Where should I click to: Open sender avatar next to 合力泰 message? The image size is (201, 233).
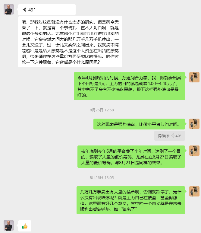(194, 77)
